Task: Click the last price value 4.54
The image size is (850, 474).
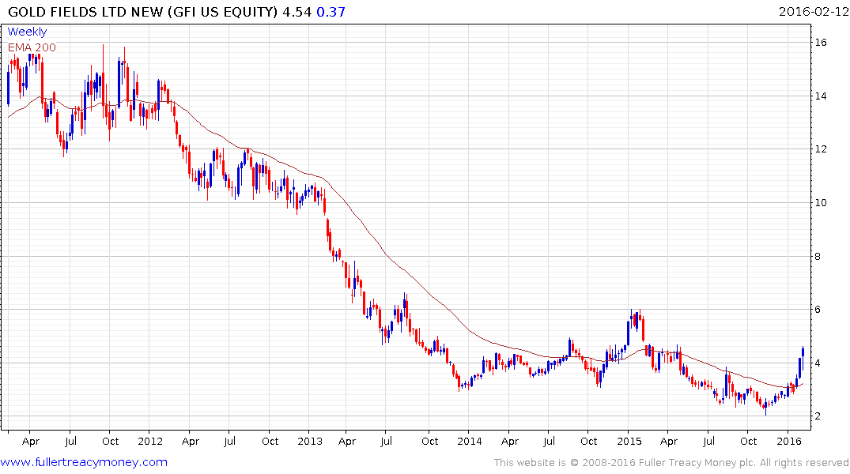Action: [x=297, y=11]
